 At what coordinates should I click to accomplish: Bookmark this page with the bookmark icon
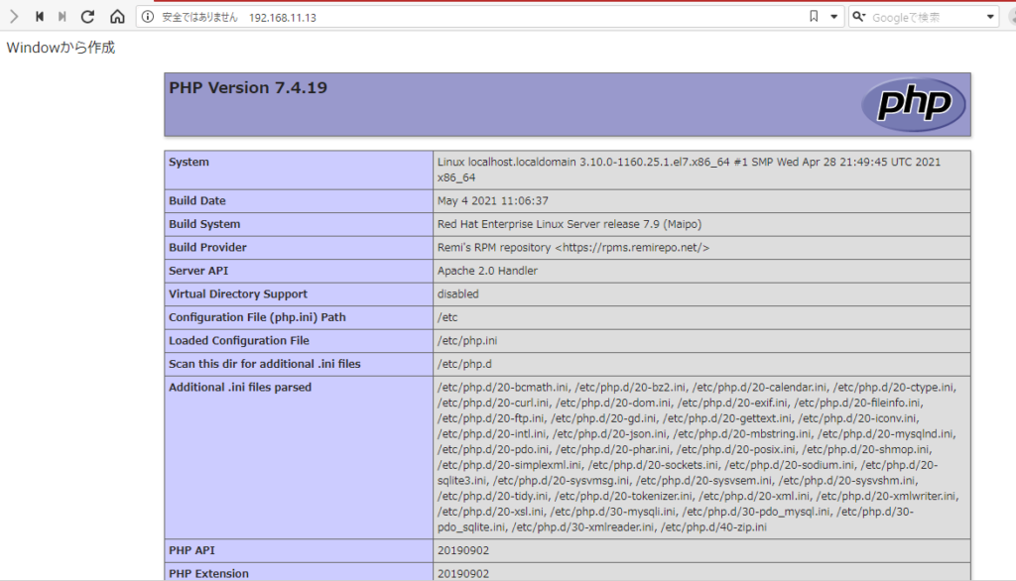coord(814,17)
